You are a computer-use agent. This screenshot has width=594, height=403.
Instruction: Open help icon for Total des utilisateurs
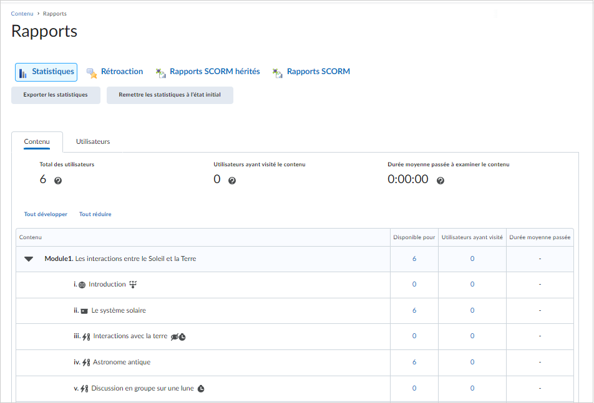(58, 181)
